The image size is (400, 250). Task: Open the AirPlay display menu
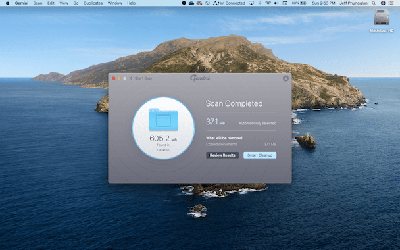251,3
